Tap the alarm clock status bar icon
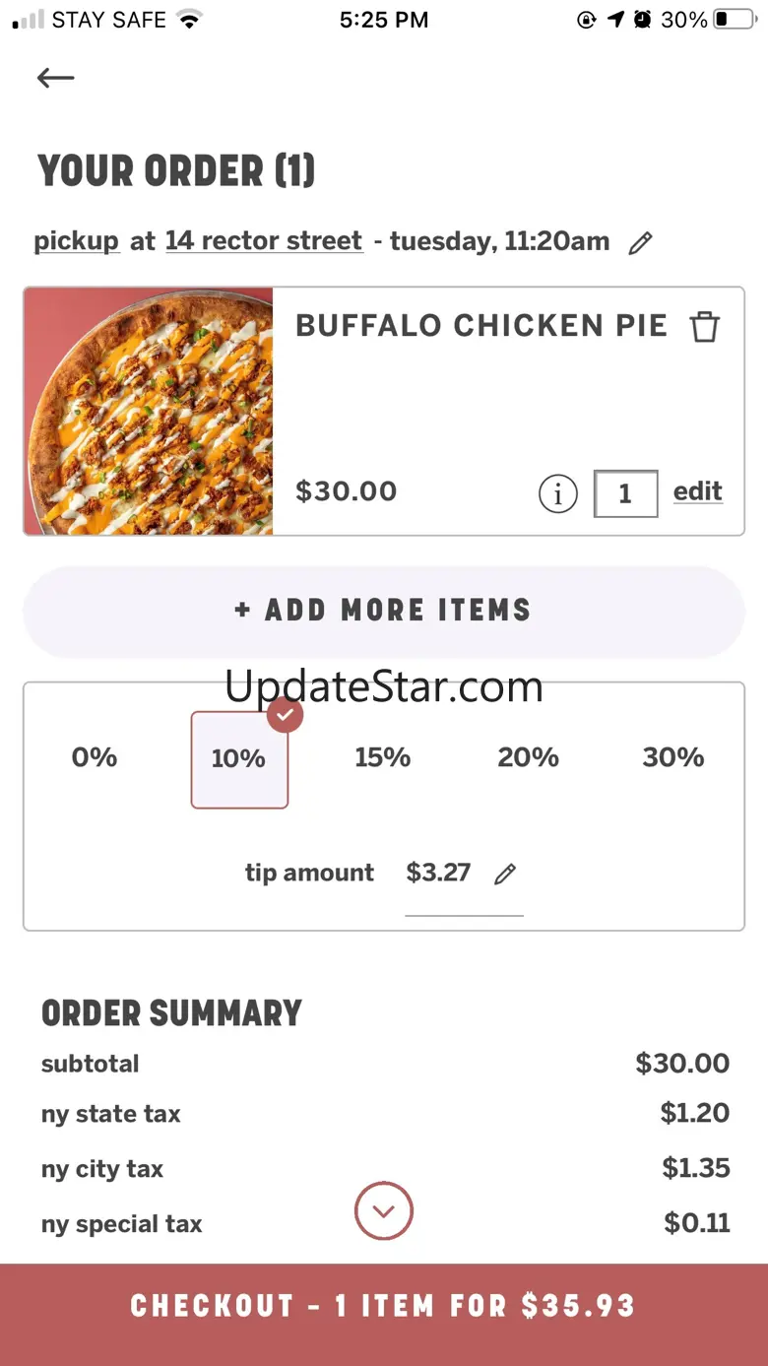768x1366 pixels. coord(643,20)
